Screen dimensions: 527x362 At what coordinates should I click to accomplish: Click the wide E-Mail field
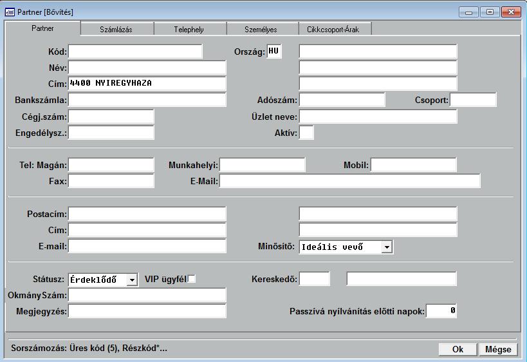[350, 181]
